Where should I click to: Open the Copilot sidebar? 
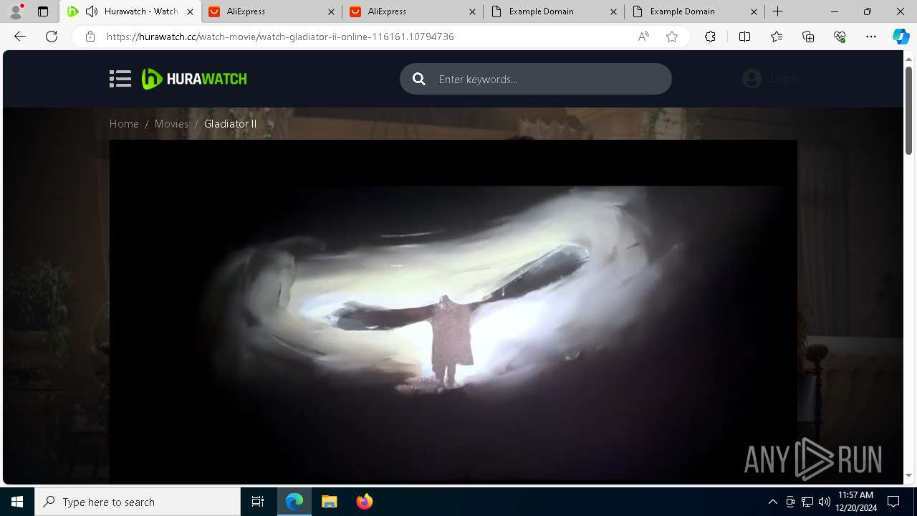click(901, 37)
